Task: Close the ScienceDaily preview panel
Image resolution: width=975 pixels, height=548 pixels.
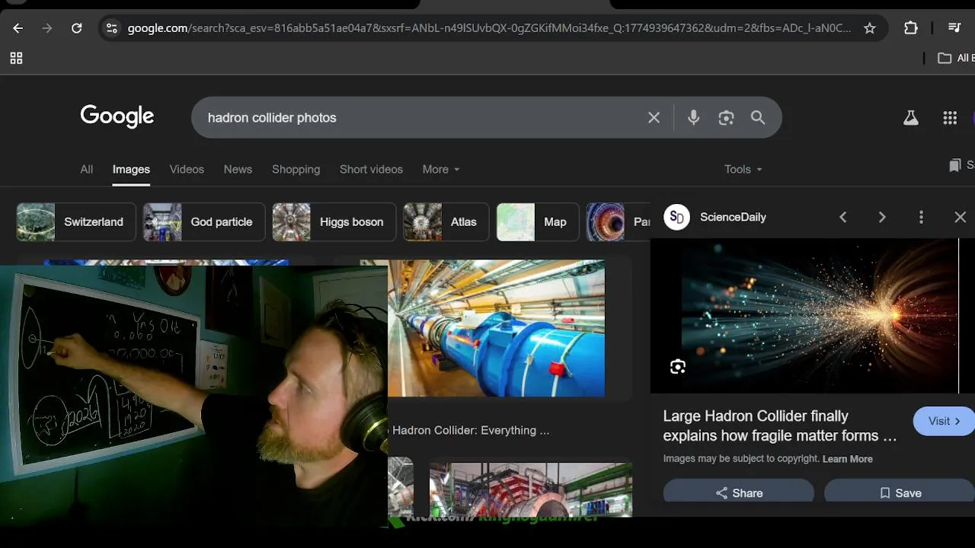Action: pos(960,217)
